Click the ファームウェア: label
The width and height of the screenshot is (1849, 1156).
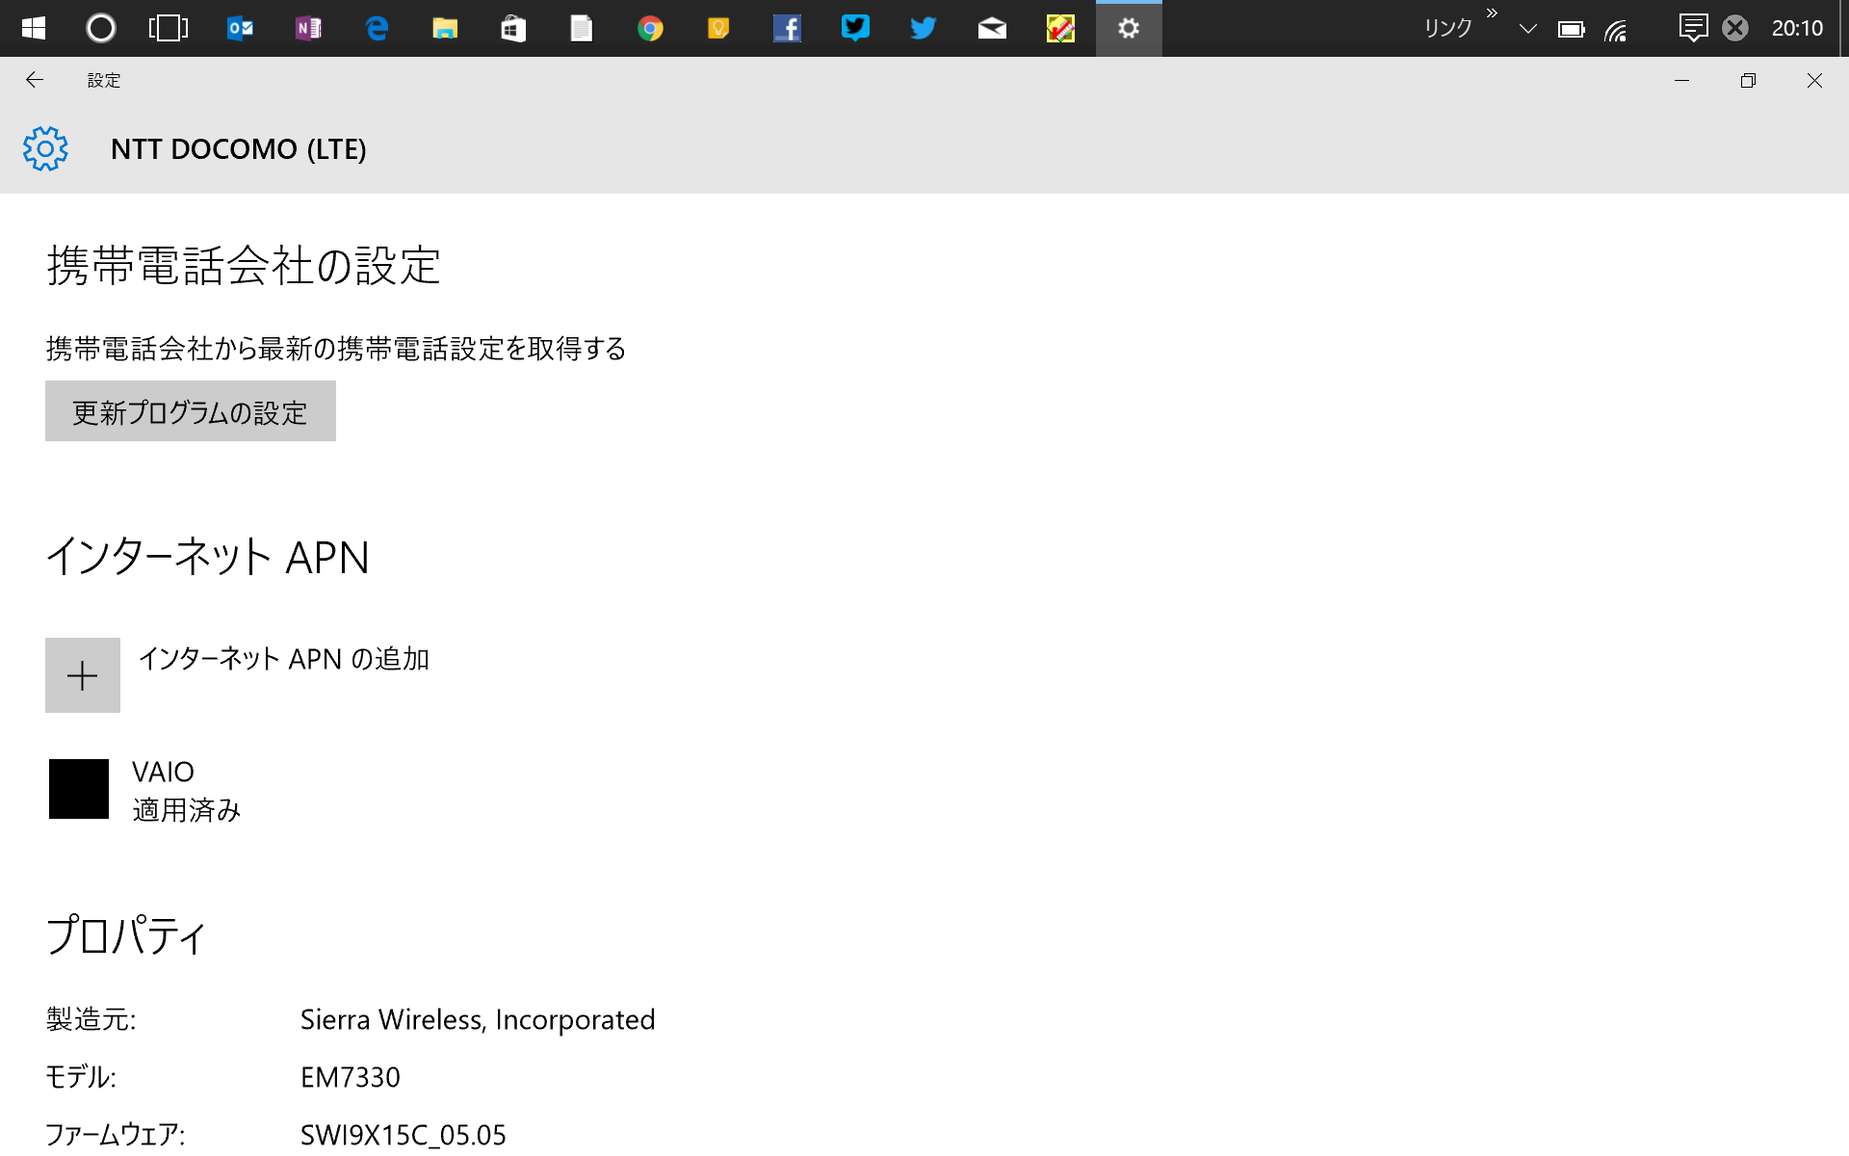pos(116,1135)
